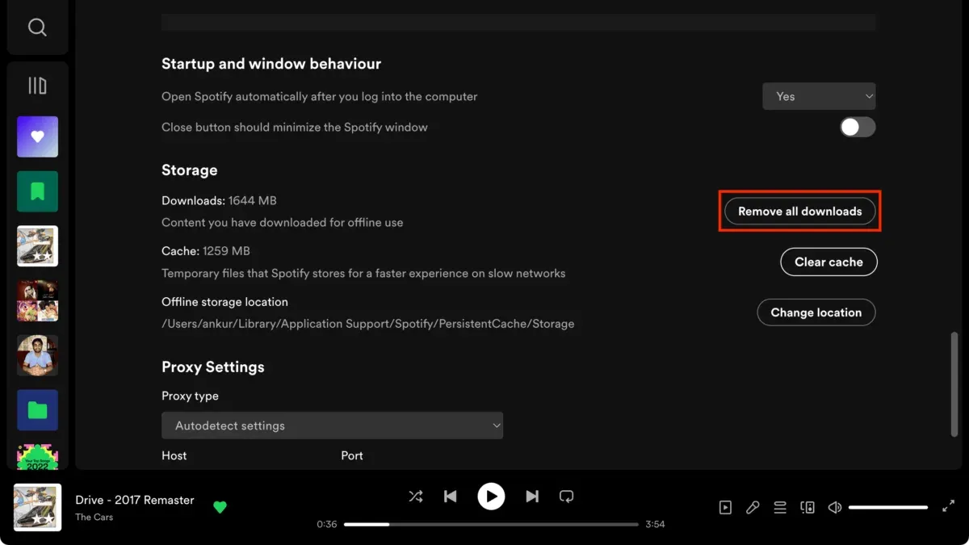This screenshot has width=969, height=545.
Task: Click the 'Offline storage location' label
Action: pyautogui.click(x=224, y=302)
